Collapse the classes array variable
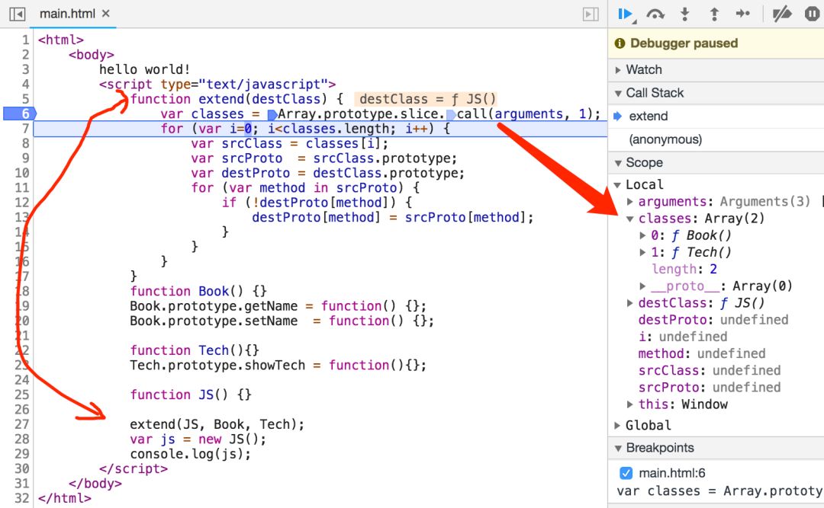Image resolution: width=824 pixels, height=508 pixels. click(629, 219)
